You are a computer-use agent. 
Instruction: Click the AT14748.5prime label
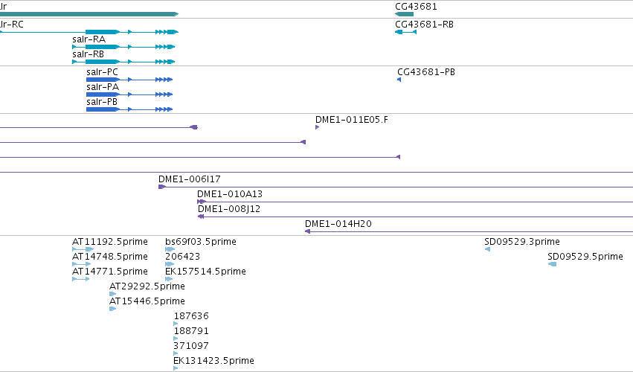[110, 257]
